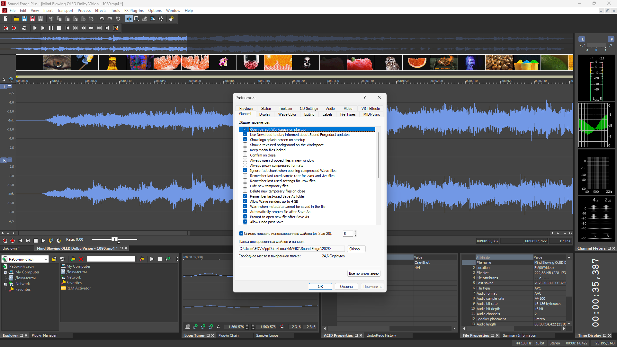Uncheck Allow Undo past Save
The height and width of the screenshot is (347, 617).
pyautogui.click(x=245, y=222)
